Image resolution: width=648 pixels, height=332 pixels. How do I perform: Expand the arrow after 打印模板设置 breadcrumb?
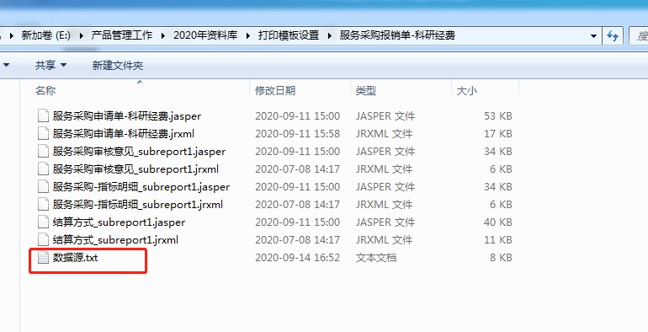pos(329,35)
